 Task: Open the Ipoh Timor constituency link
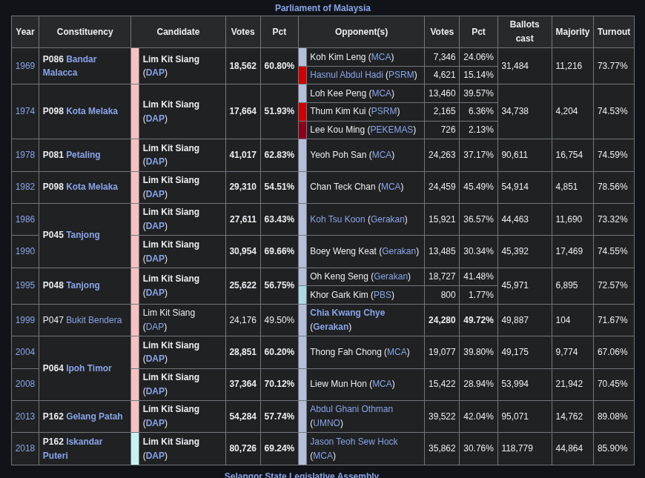click(x=89, y=368)
